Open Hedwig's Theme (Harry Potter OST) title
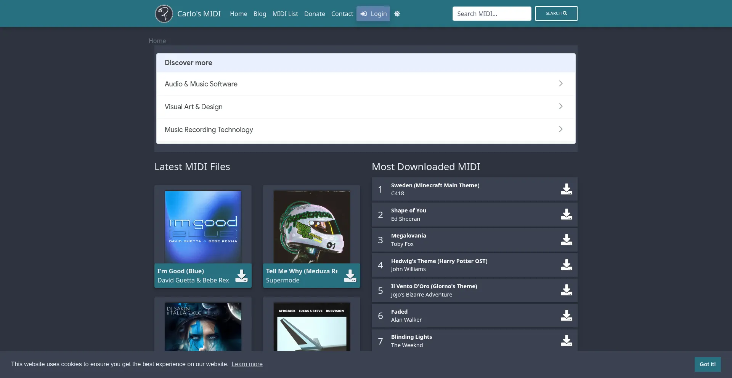732x378 pixels. 439,261
